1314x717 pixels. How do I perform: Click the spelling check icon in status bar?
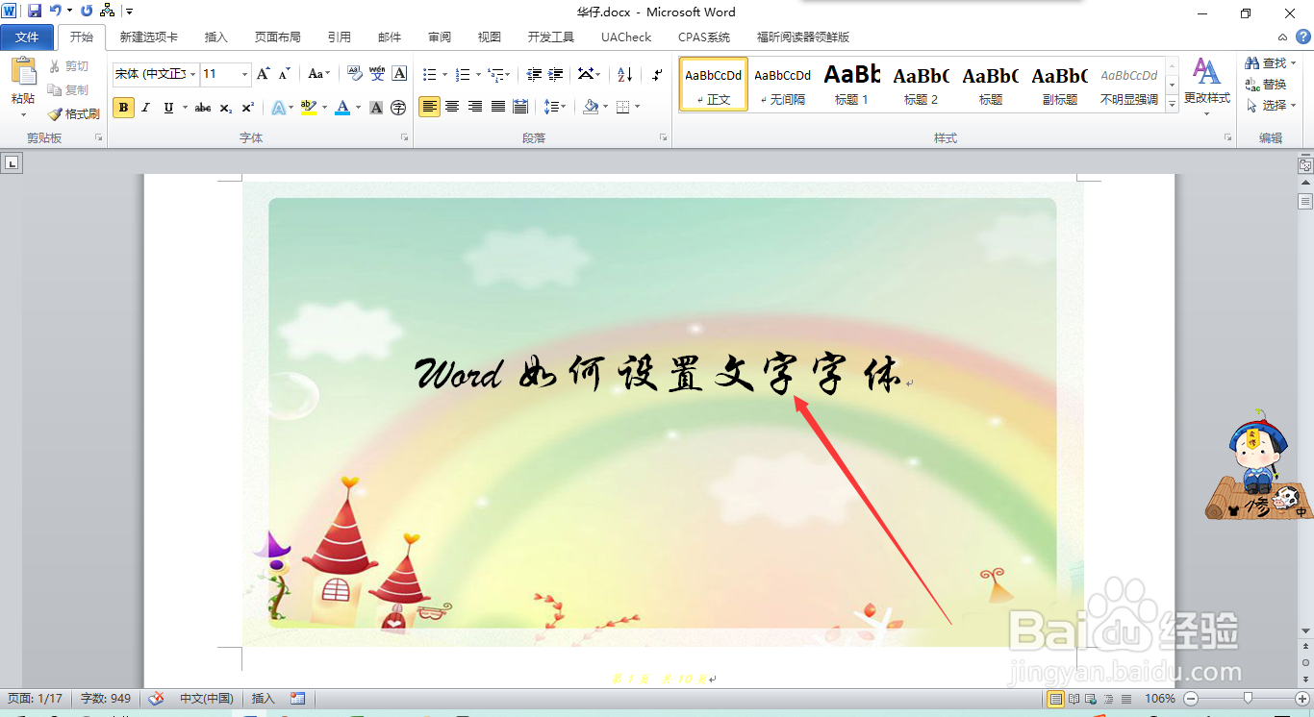coord(157,699)
